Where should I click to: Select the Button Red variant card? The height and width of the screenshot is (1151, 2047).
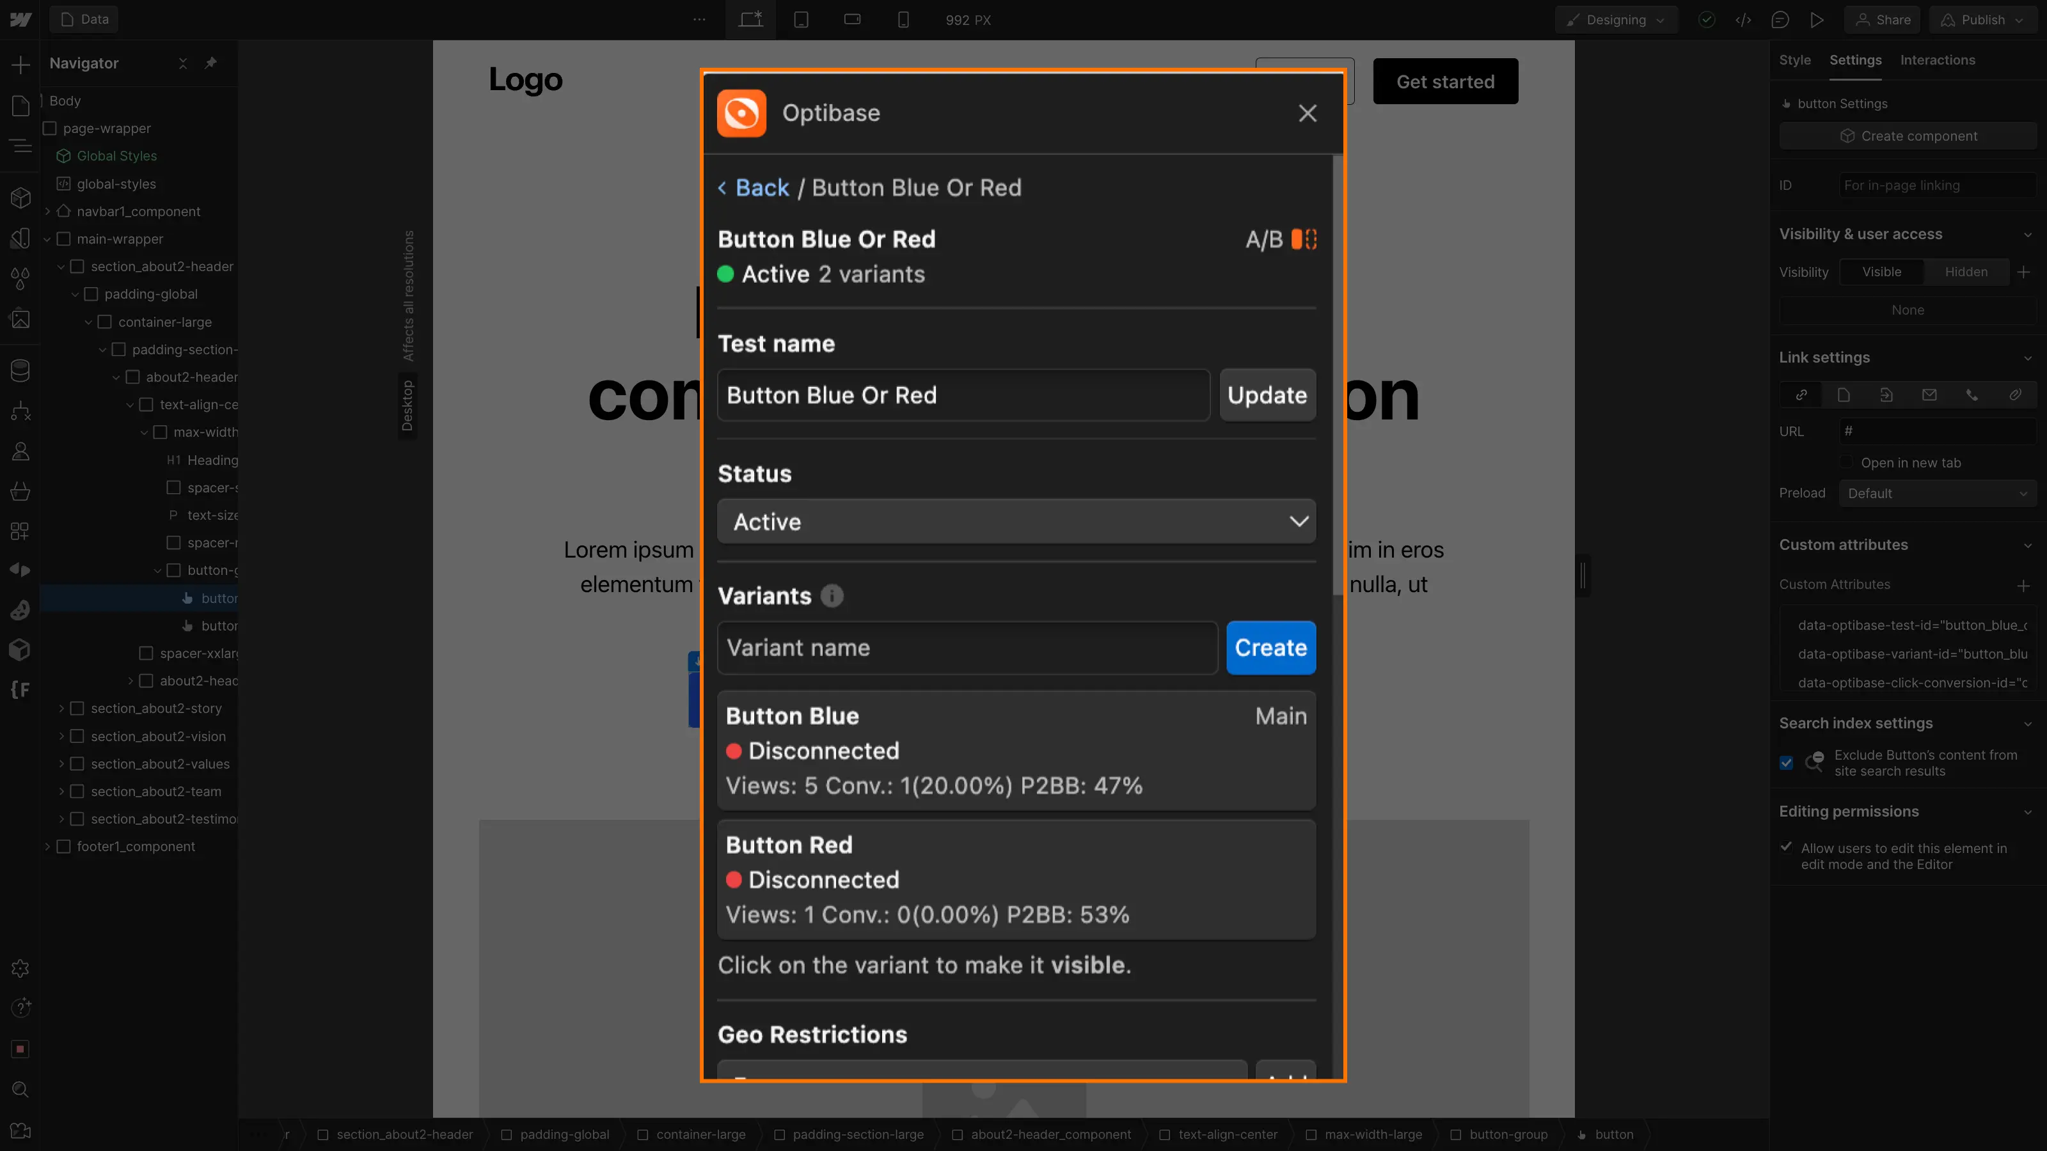tap(1016, 879)
